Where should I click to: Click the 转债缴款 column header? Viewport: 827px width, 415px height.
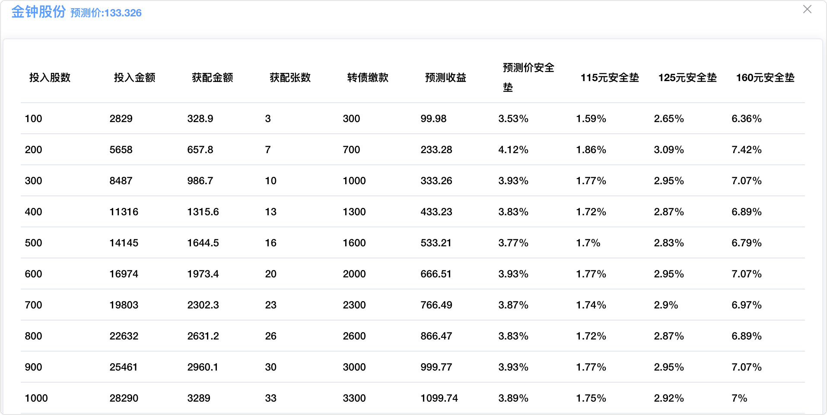click(x=368, y=78)
